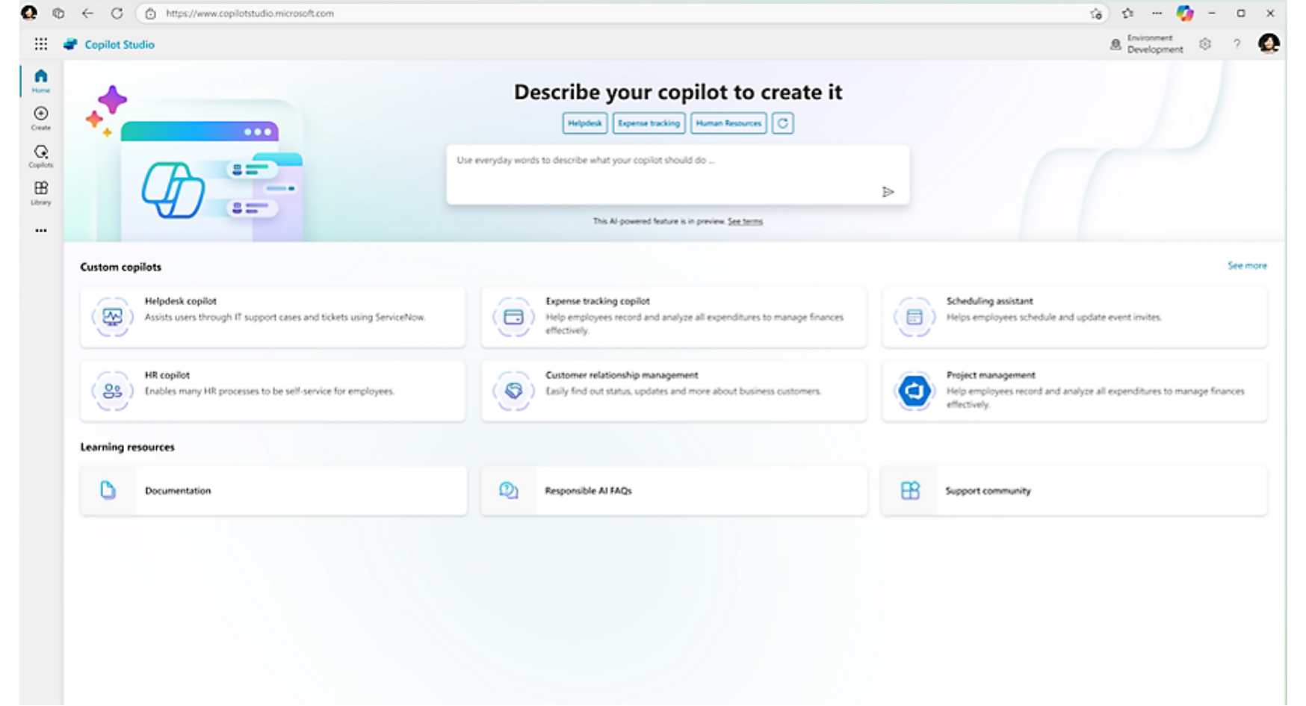
Task: Open the browser Copilot icon
Action: pyautogui.click(x=1185, y=13)
